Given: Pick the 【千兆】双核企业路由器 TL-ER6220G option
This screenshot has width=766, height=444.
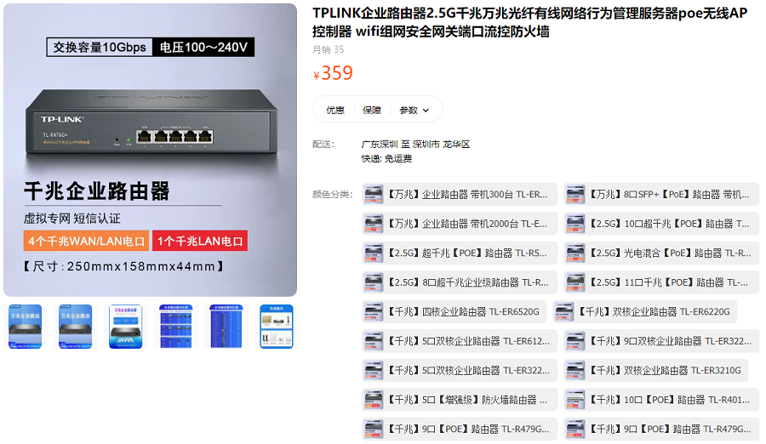Looking at the screenshot, I should [x=645, y=311].
